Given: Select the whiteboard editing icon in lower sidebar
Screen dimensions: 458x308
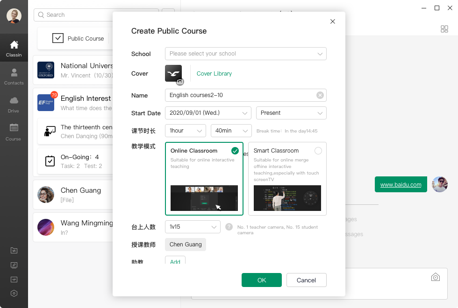Looking at the screenshot, I should (14, 265).
